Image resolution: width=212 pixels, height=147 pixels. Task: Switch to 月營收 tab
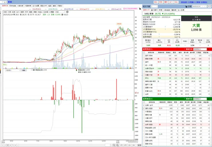pyautogui.click(x=60, y=6)
